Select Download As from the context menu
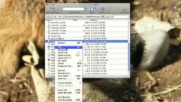This screenshot has width=181, height=102. click(x=68, y=55)
